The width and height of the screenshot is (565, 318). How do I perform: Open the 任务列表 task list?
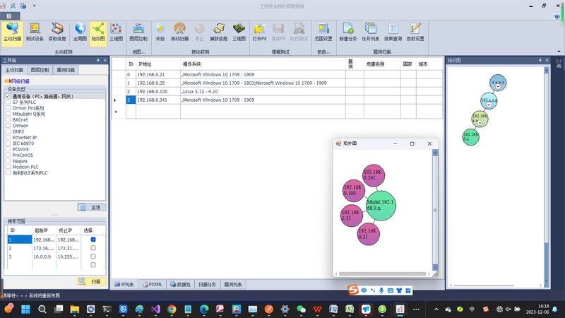click(370, 33)
